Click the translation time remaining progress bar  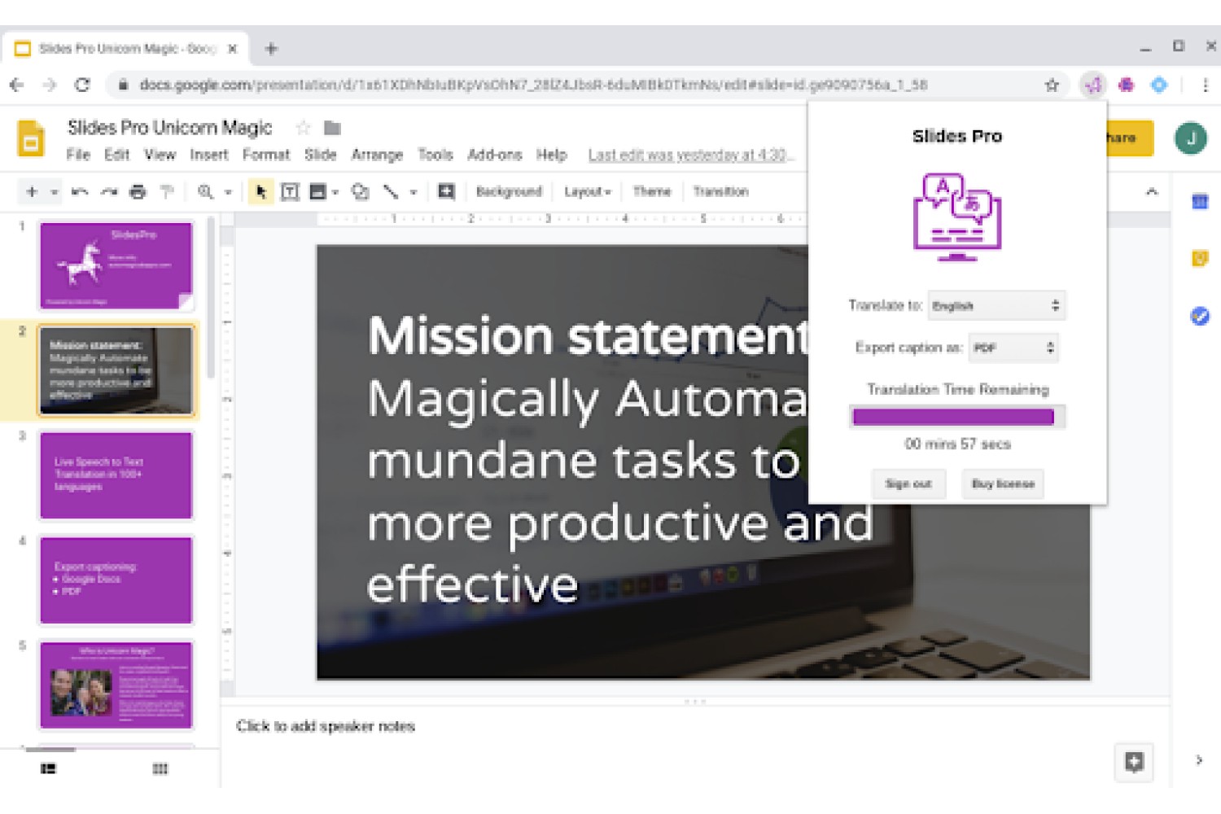click(x=957, y=417)
